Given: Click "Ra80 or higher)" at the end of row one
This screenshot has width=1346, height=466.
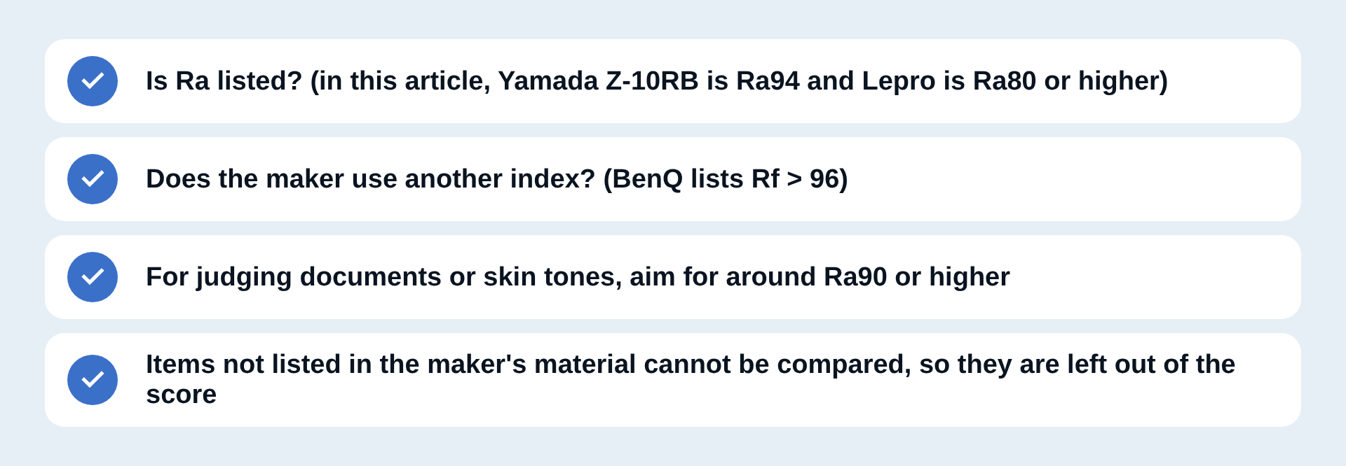Looking at the screenshot, I should coord(1070,81).
